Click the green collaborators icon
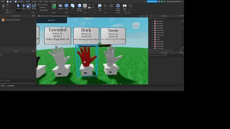 coord(162,1)
